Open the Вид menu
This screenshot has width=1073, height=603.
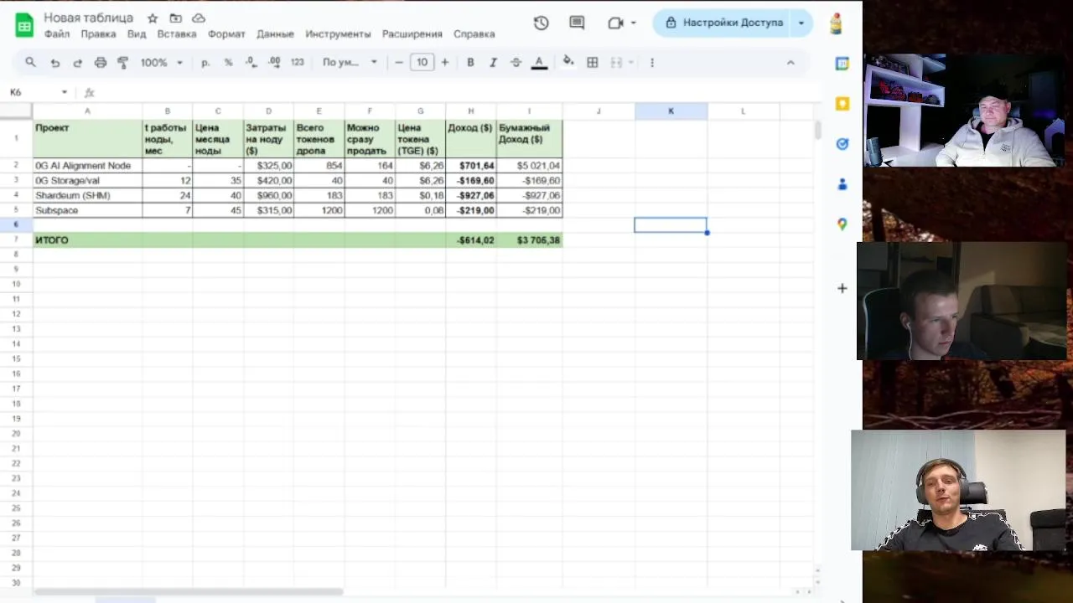pos(137,34)
